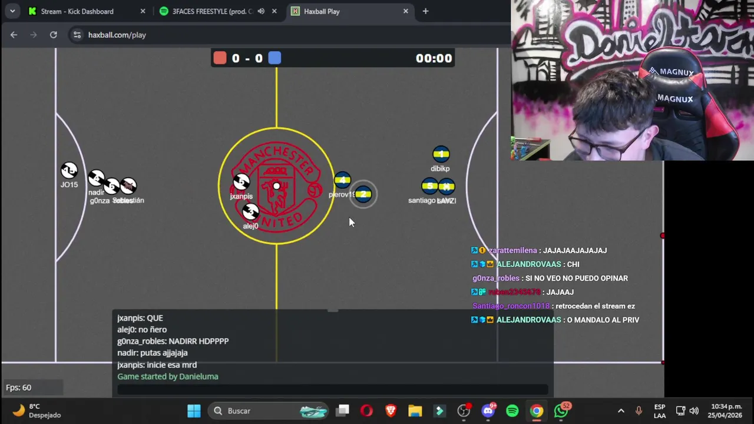Click the white ball at center circle
The height and width of the screenshot is (424, 754).
click(276, 186)
